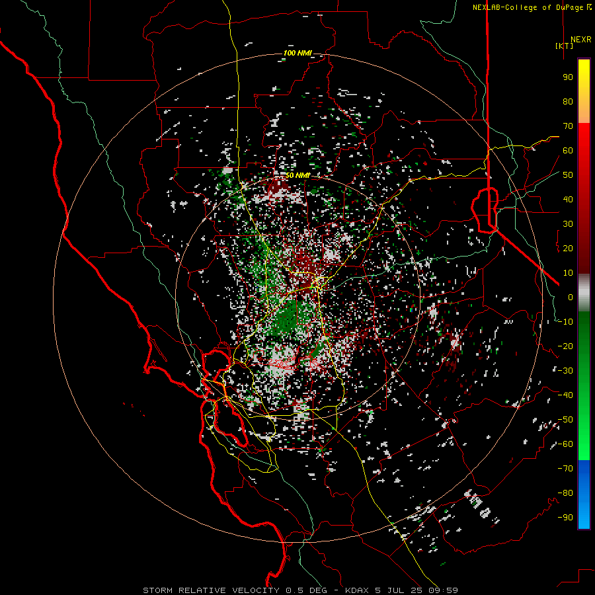Select the 30 knot scale value

point(568,224)
